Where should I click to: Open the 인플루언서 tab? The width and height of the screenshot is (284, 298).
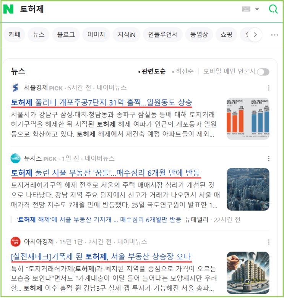click(163, 35)
